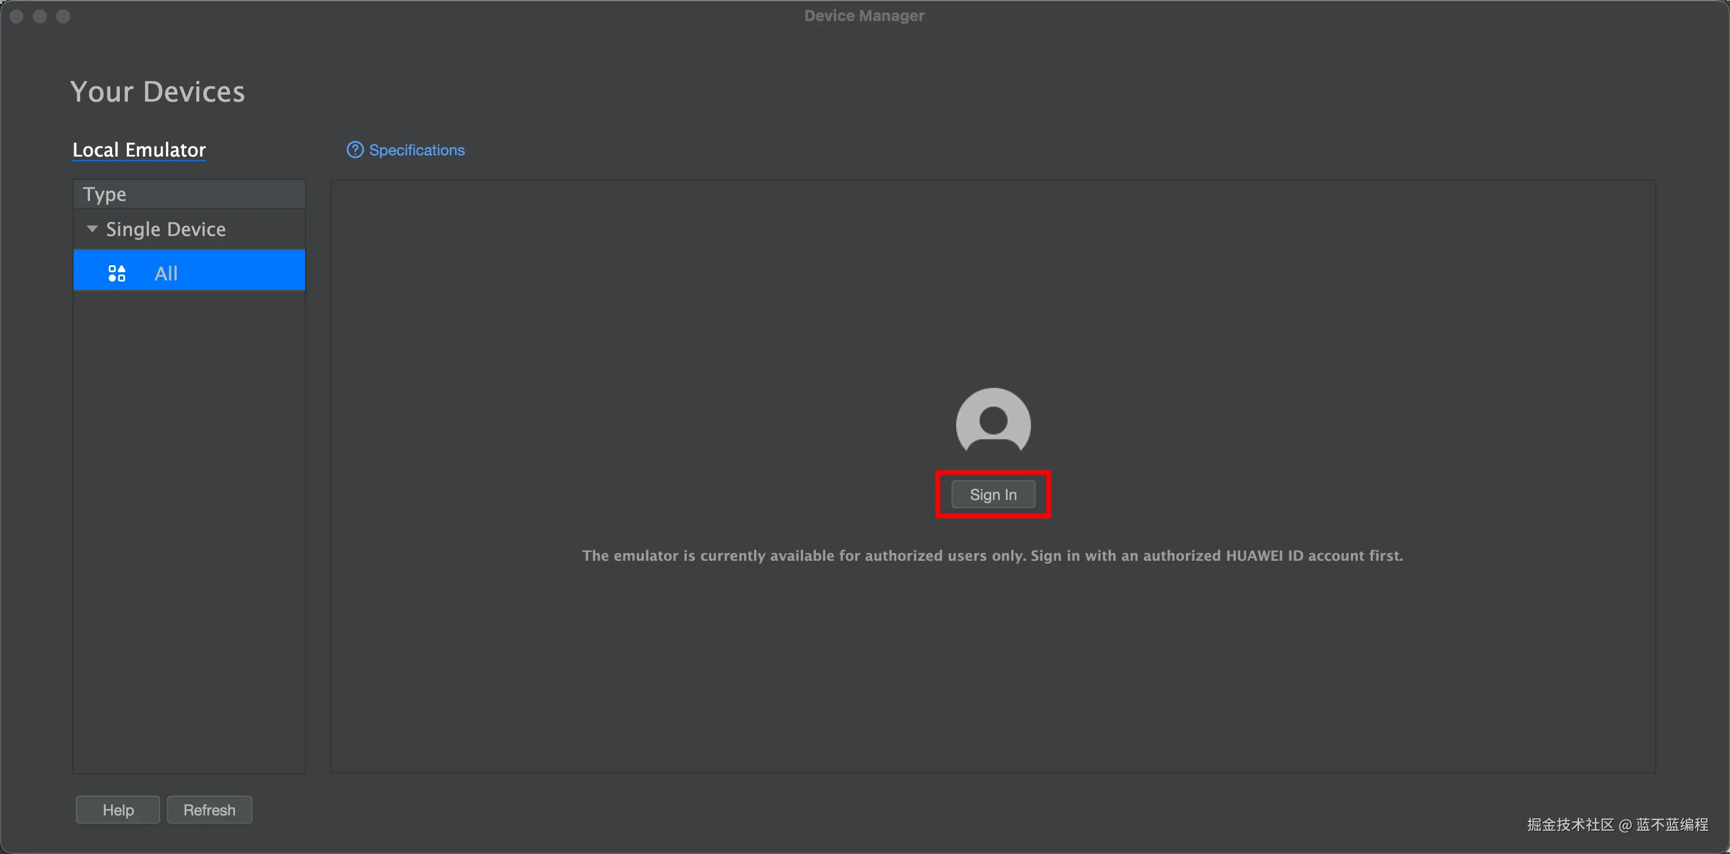Click the Device Manager title bar text
Viewport: 1730px width, 854px height.
tap(864, 15)
